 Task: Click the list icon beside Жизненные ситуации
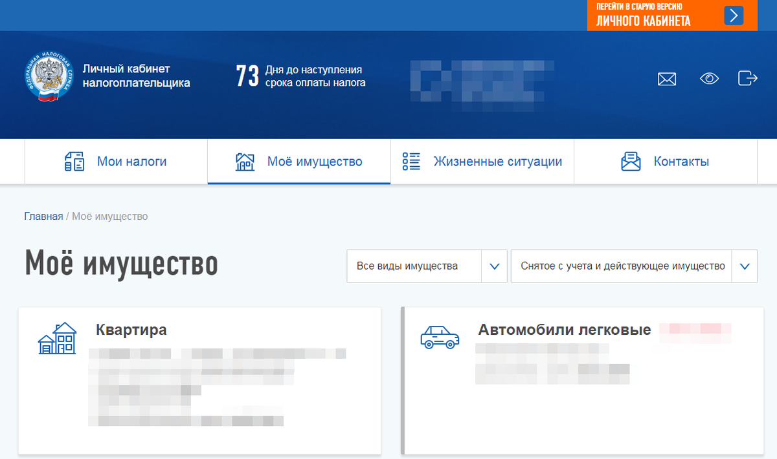410,161
